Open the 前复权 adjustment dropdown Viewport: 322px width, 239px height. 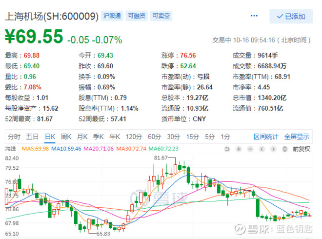point(301,149)
